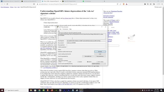Click the microphone tray icon
This screenshot has height=92, width=164.
pos(142,90)
